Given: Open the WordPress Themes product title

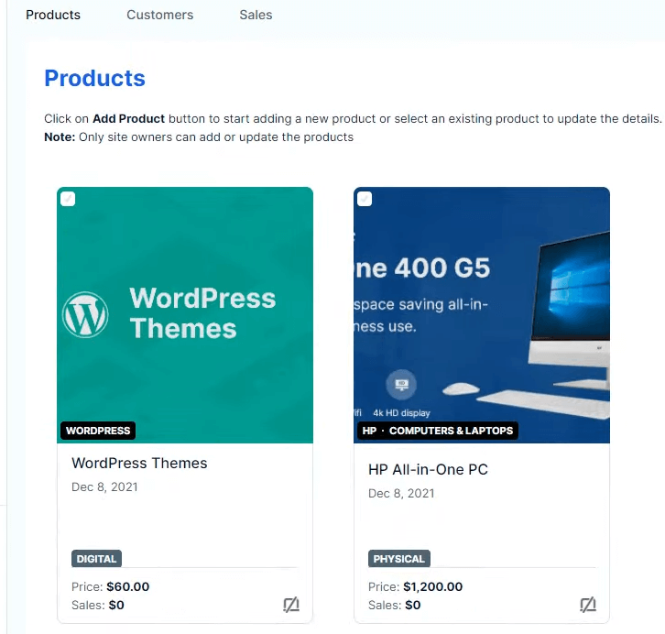Looking at the screenshot, I should [139, 463].
